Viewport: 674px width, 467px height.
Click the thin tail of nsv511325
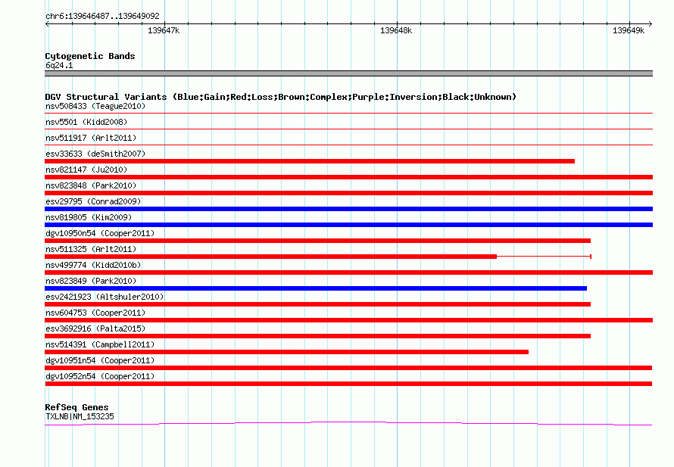pyautogui.click(x=545, y=257)
